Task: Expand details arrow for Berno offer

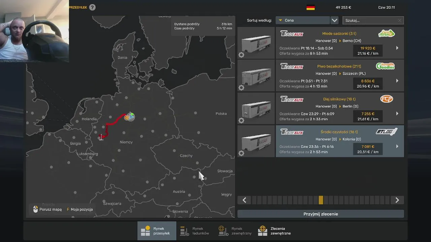Action: point(397,48)
